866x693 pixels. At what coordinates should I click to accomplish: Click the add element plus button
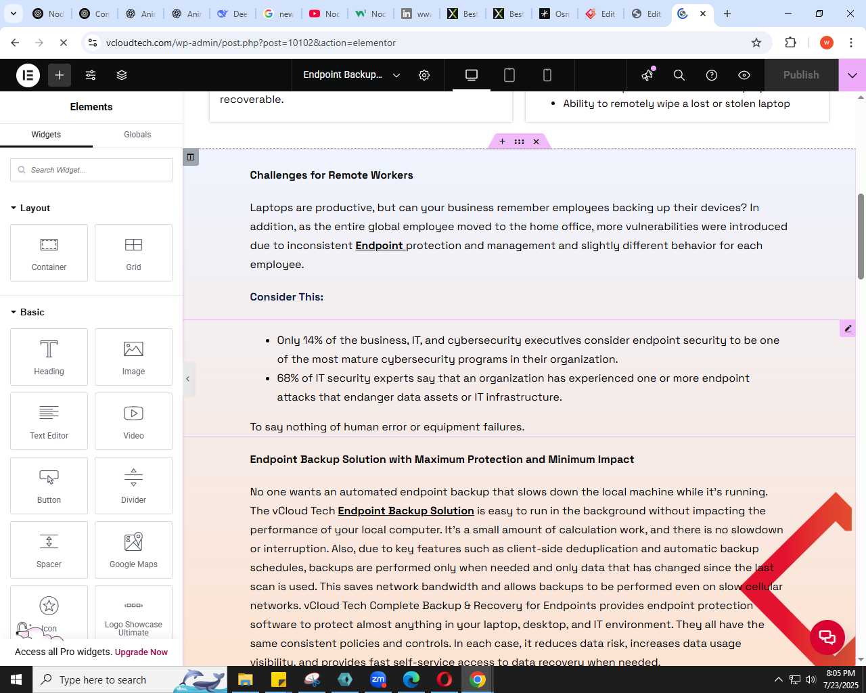click(x=60, y=75)
